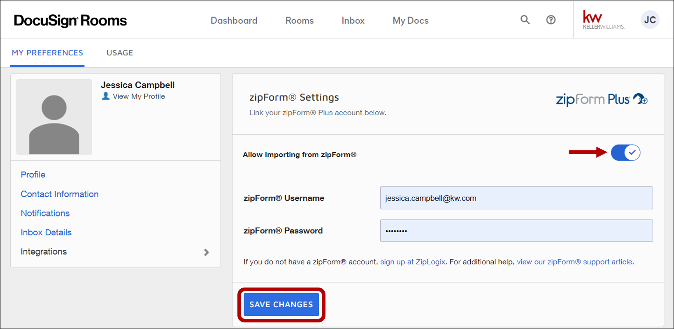The width and height of the screenshot is (674, 329).
Task: Click the 'Allow Importing from zipForm' label
Action: pyautogui.click(x=300, y=154)
